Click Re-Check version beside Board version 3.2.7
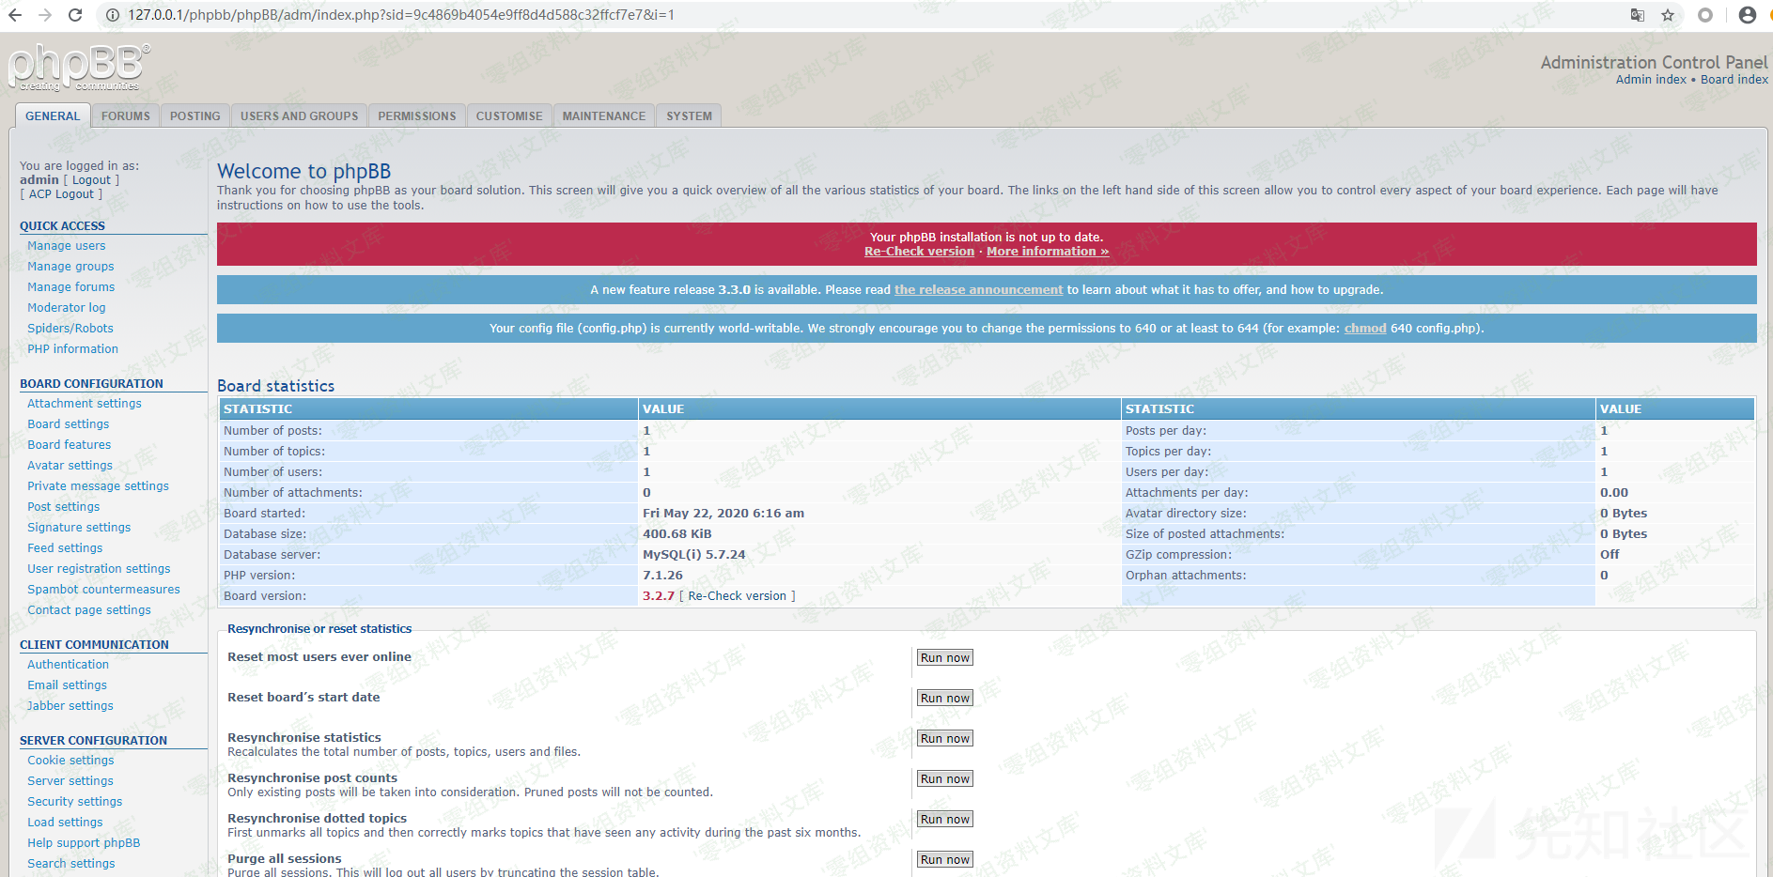Viewport: 1773px width, 877px height. [738, 596]
